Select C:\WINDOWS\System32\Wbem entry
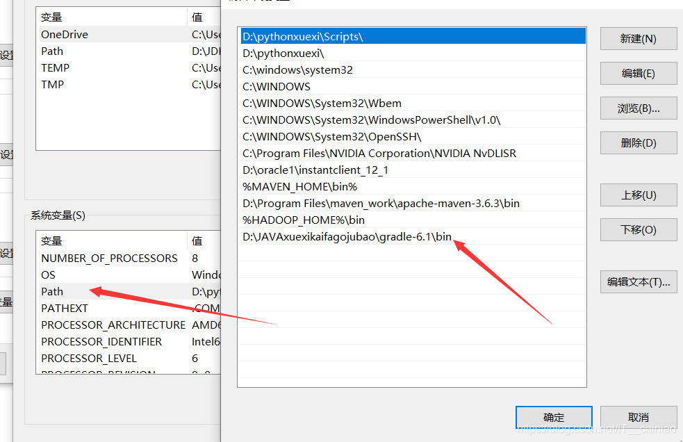Viewport: 683px width, 442px height. [x=413, y=104]
